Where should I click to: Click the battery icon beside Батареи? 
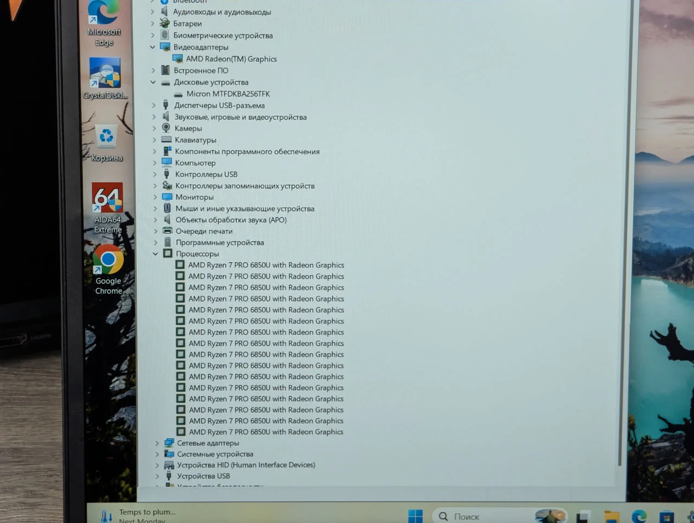click(165, 23)
